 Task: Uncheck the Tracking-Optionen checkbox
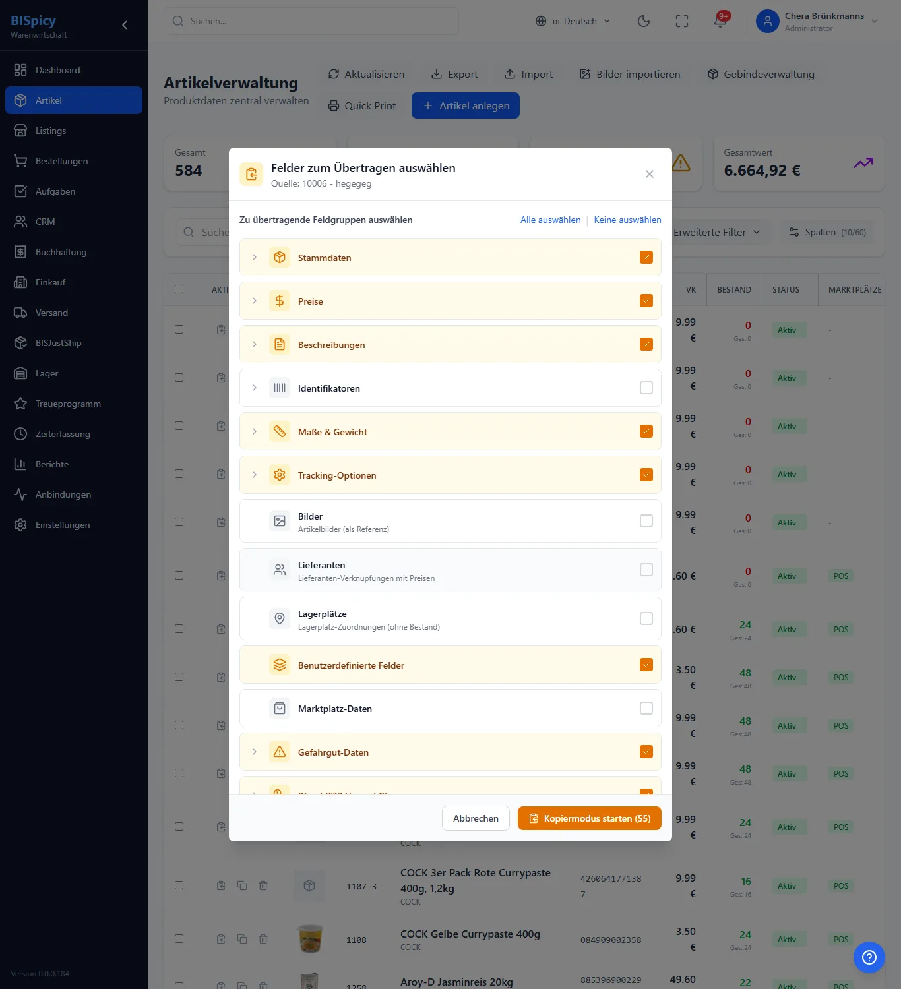646,475
